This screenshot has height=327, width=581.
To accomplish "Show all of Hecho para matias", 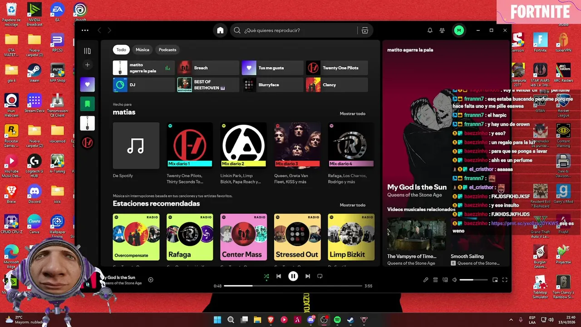I will tap(353, 114).
